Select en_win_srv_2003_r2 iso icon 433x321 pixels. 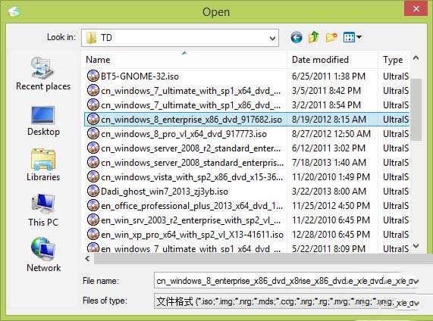[x=93, y=220]
